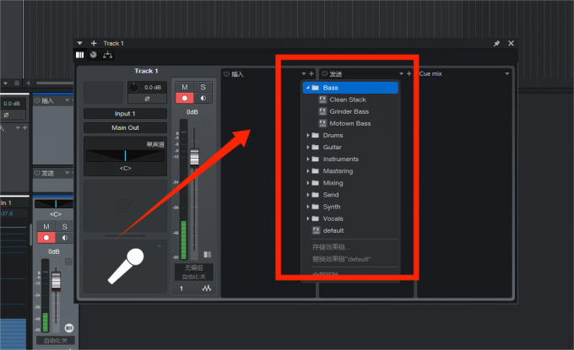The width and height of the screenshot is (574, 350).
Task: Click the small icon next to 0dB meter top
Action: coord(207,121)
